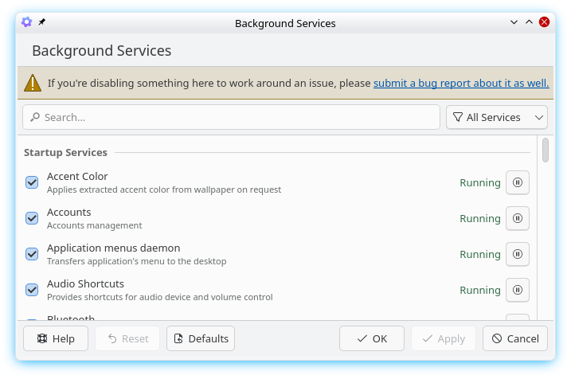Open the submit a bug report link

click(460, 83)
